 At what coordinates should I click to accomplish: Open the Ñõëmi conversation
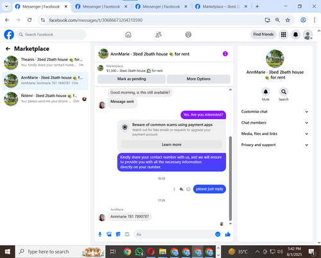[x=45, y=98]
